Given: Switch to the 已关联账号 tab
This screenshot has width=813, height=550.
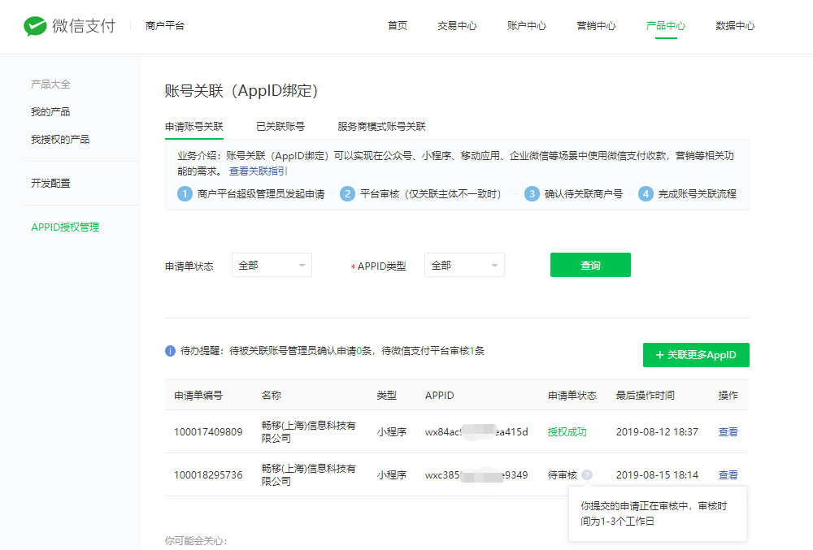Looking at the screenshot, I should tap(280, 127).
